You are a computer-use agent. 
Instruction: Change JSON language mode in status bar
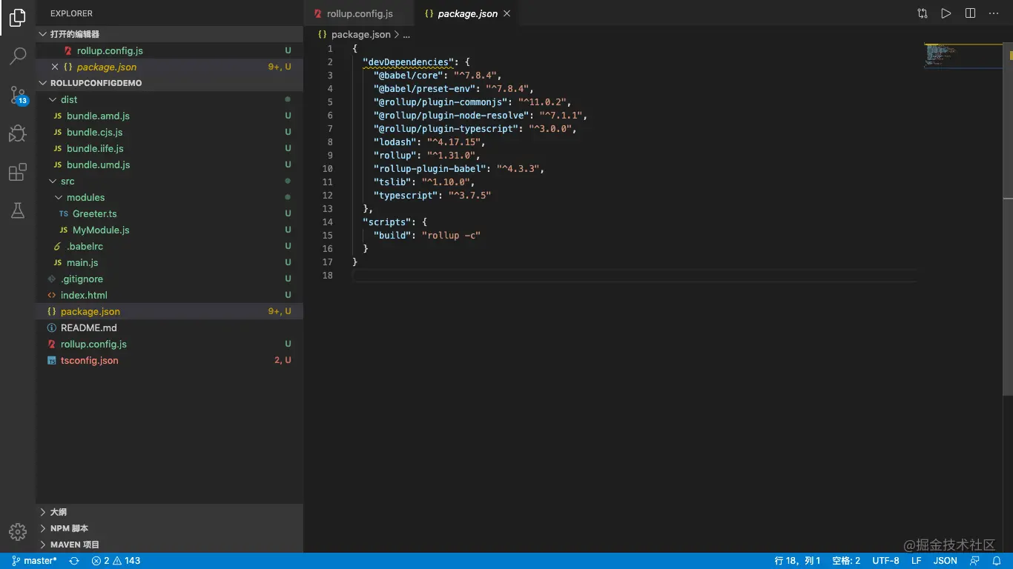click(945, 561)
